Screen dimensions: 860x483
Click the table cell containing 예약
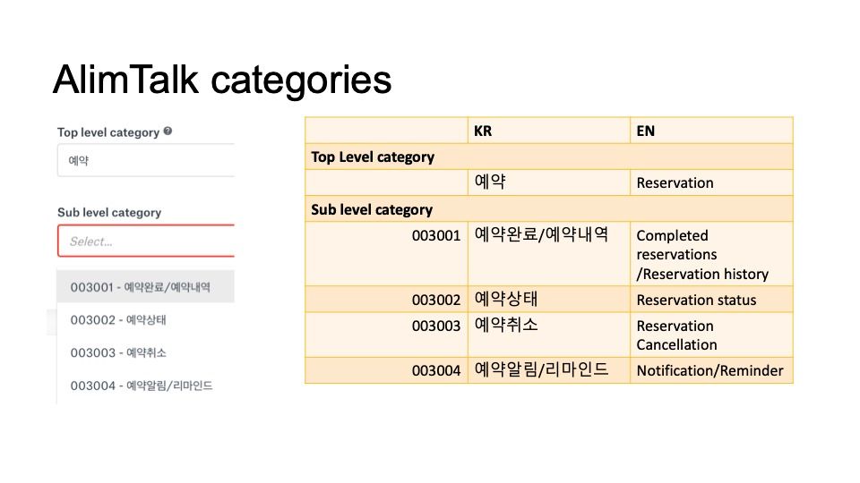(549, 182)
